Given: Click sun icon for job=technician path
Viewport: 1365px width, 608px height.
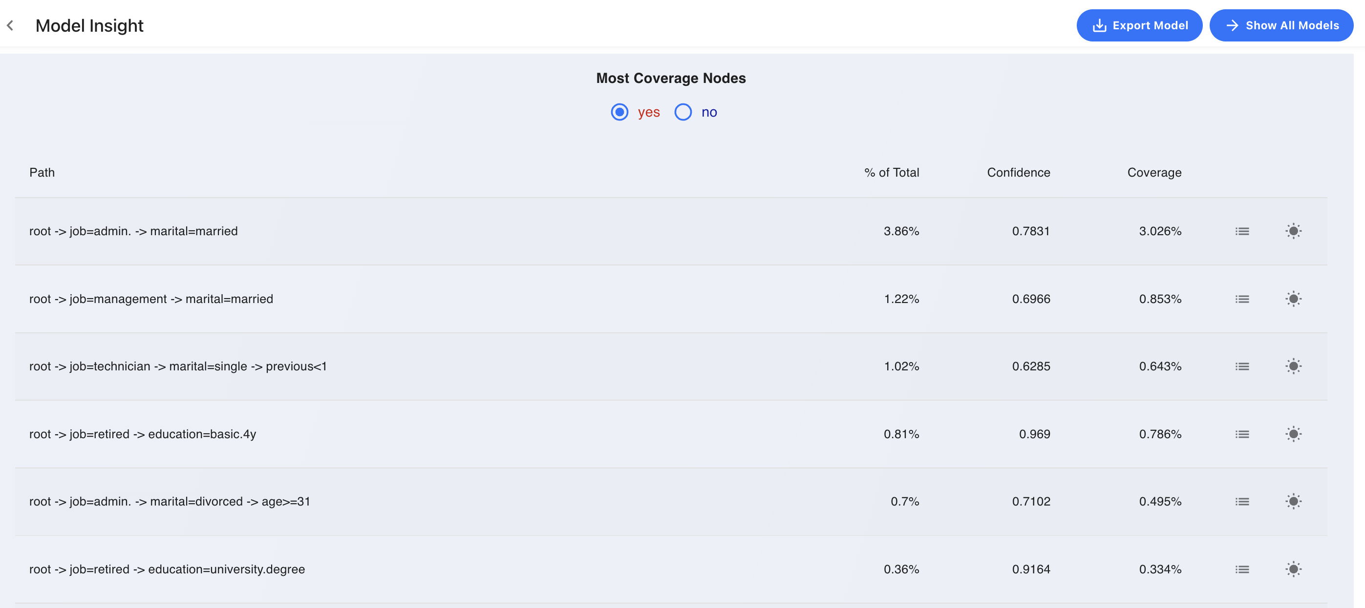Looking at the screenshot, I should [x=1293, y=366].
